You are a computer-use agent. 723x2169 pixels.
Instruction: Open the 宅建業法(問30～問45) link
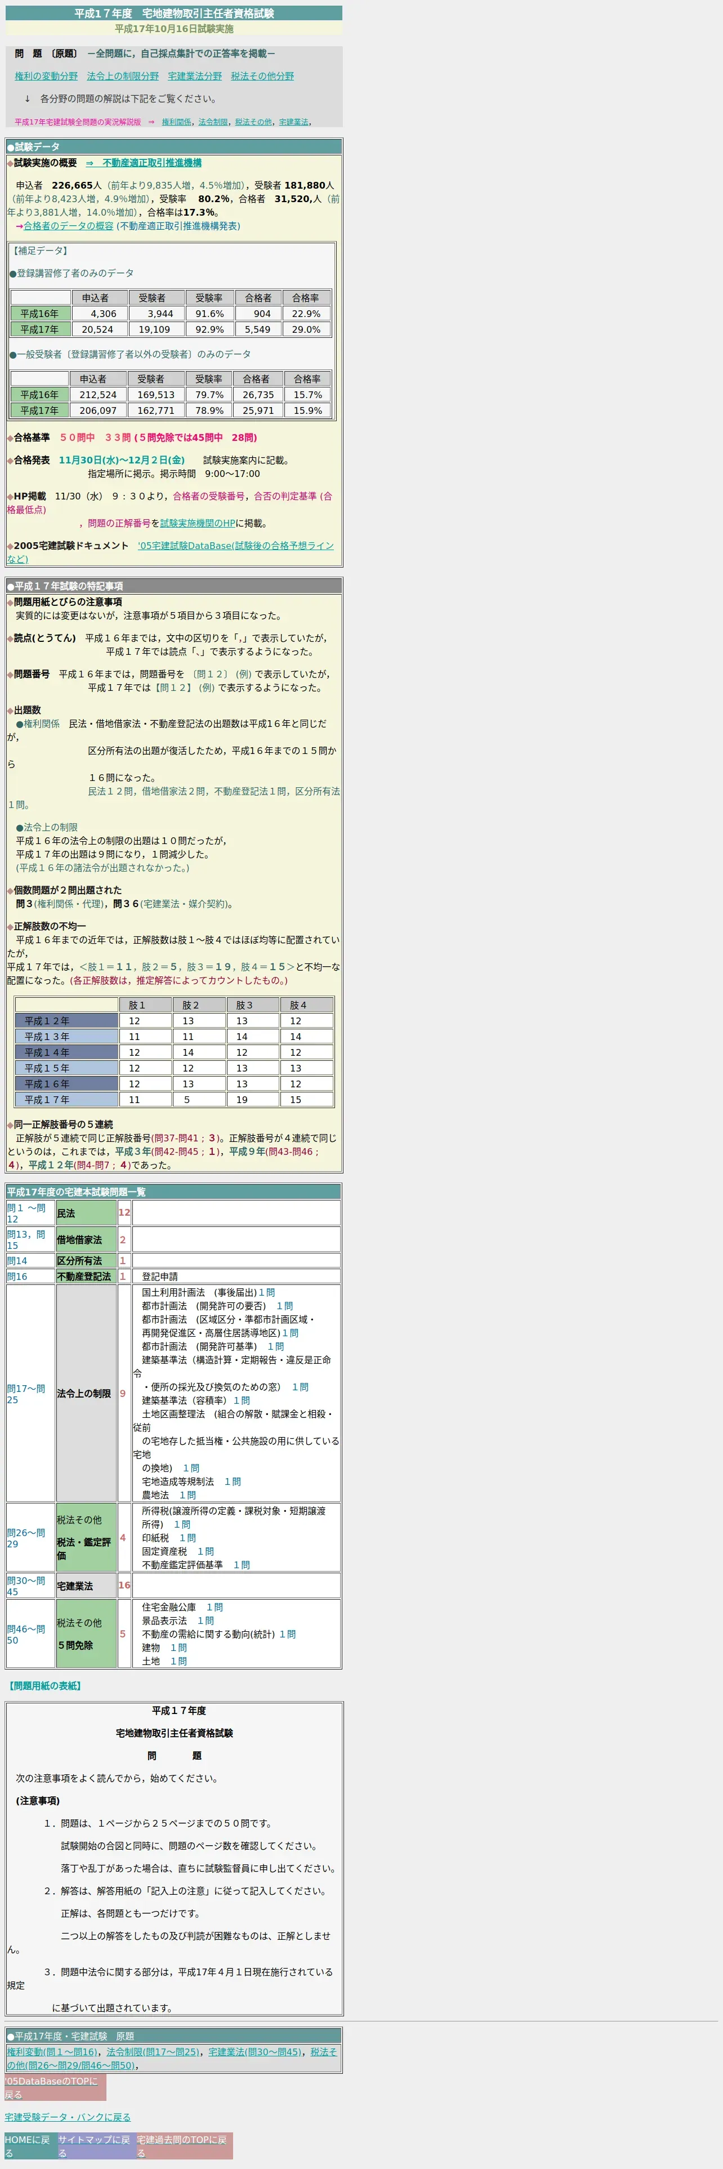coord(254,2052)
